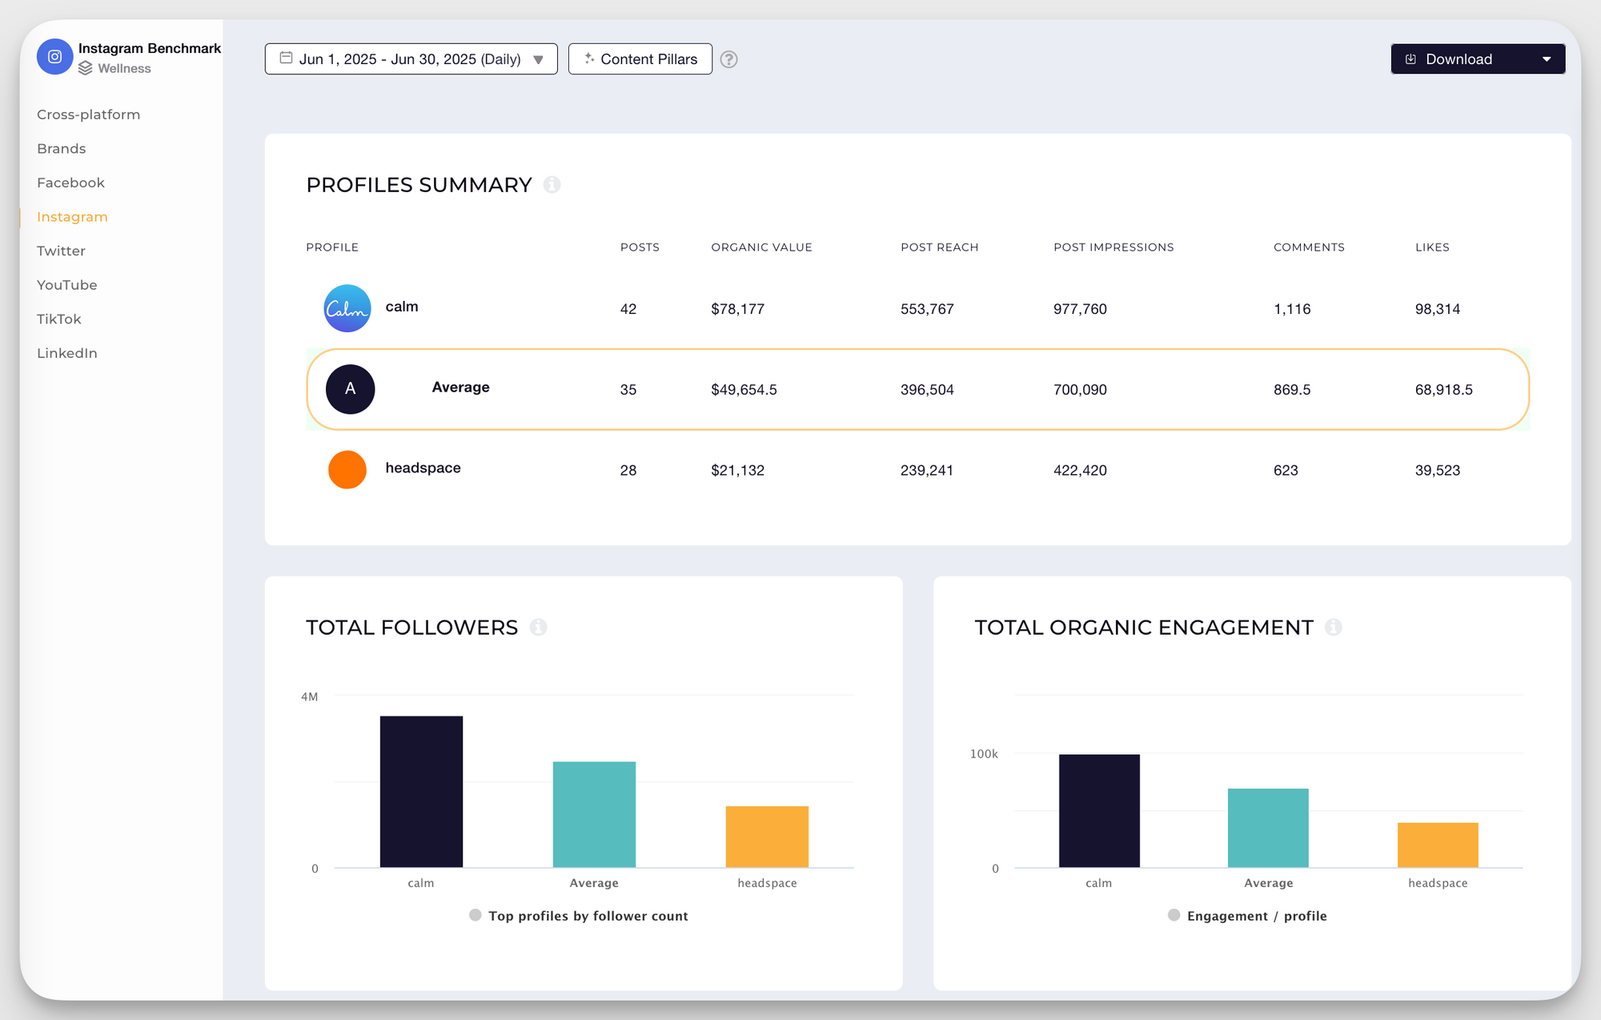Click headspace orange bar in Total Followers
This screenshot has width=1601, height=1020.
click(767, 837)
